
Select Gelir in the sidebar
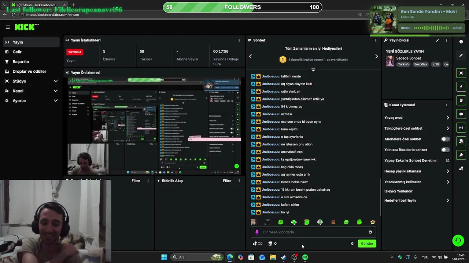tap(31, 52)
